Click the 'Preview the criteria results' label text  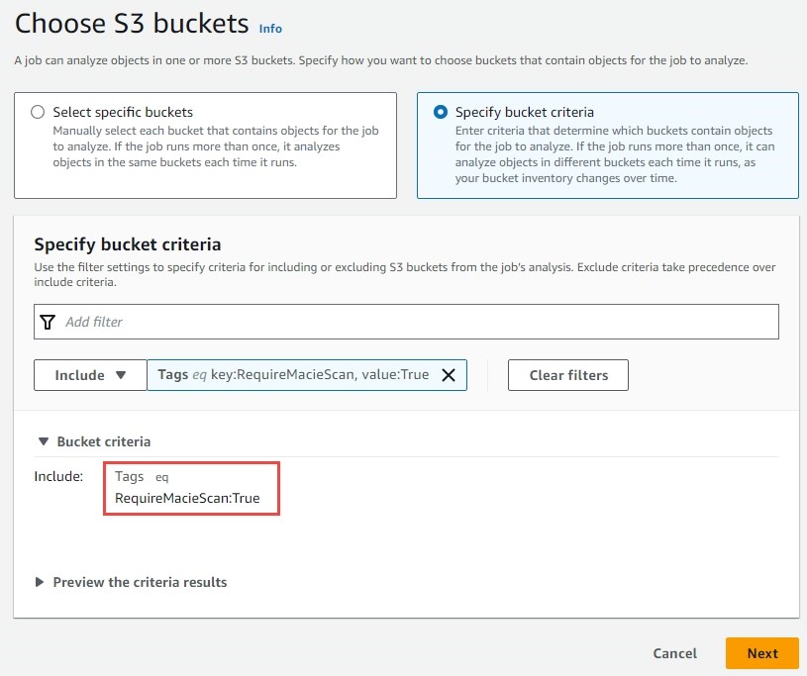click(x=140, y=582)
